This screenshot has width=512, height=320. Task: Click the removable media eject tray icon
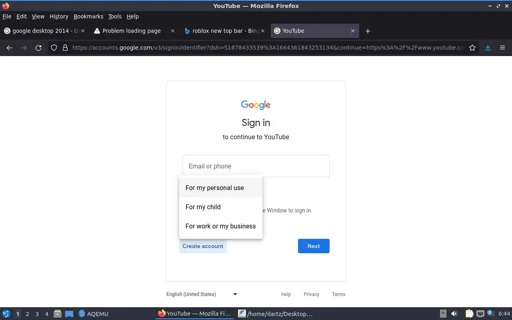pyautogui.click(x=443, y=314)
